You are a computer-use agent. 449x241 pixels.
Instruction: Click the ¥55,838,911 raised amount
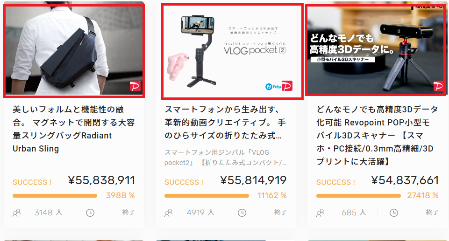(101, 180)
